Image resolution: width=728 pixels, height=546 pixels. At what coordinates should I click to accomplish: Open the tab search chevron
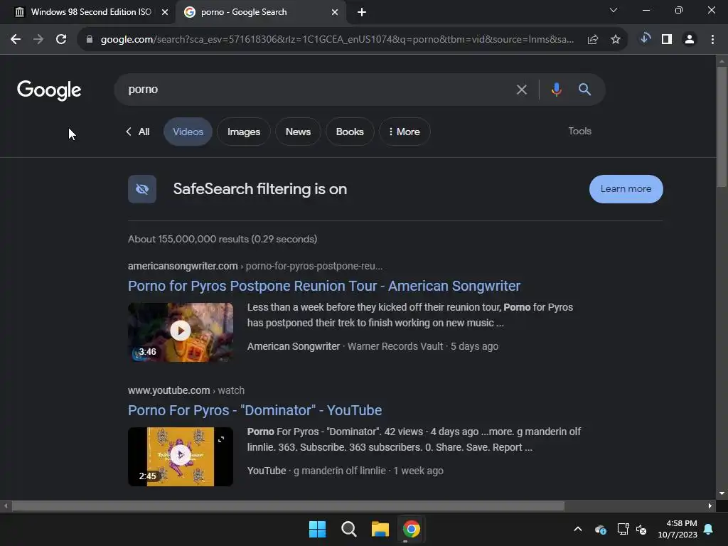[x=614, y=10]
